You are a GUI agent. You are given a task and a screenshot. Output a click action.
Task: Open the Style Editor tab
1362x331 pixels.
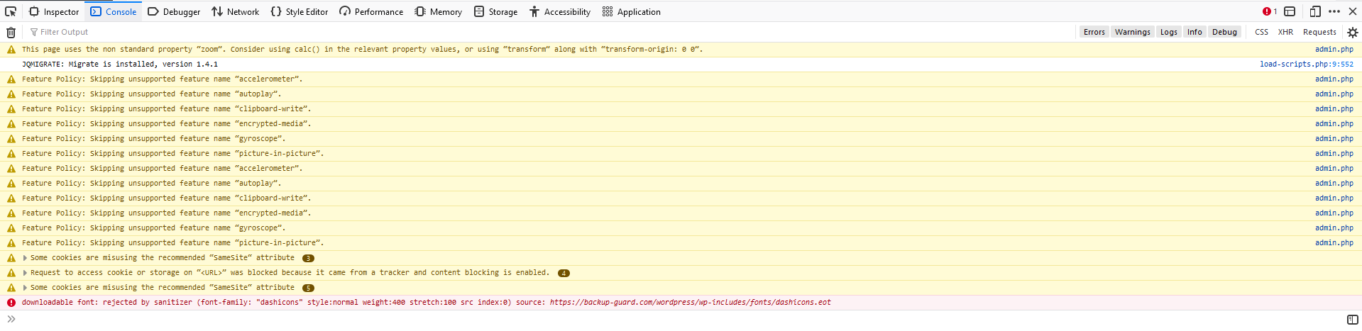(300, 11)
